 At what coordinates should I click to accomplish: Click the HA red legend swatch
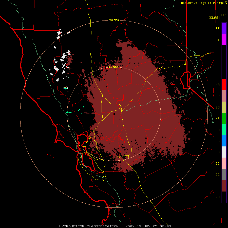click(x=224, y=85)
